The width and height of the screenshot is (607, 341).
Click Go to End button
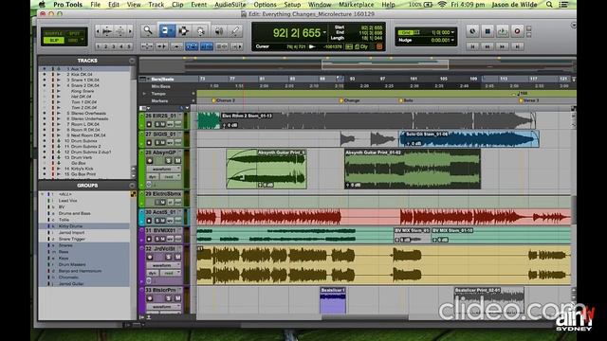[x=517, y=46]
